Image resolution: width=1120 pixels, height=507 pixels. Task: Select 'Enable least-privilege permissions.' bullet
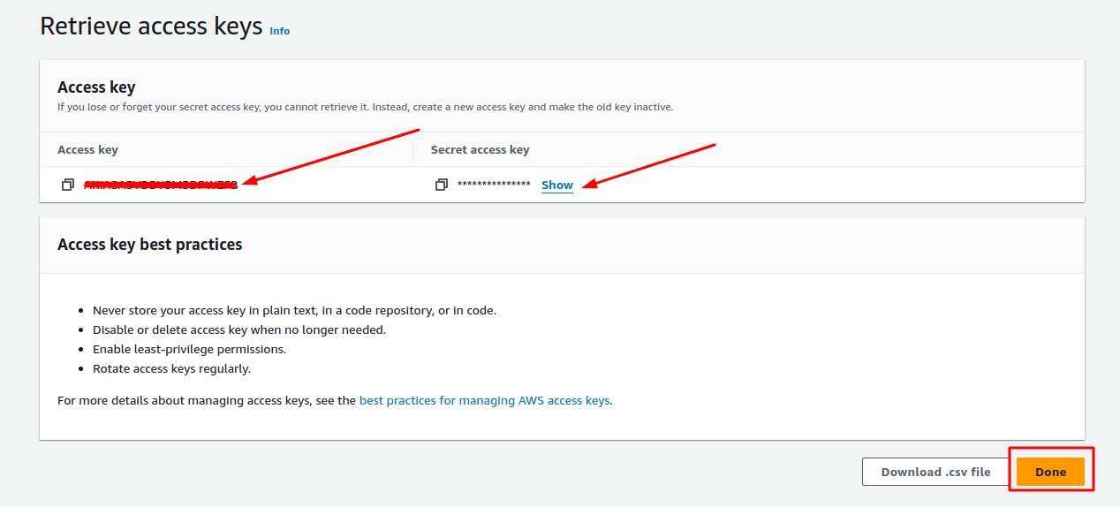pos(189,349)
